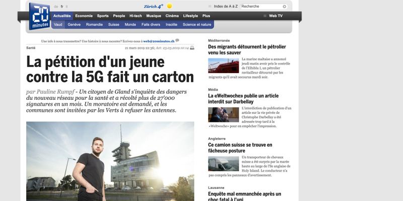Select the Romandie subsection
403x201 pixels.
pyautogui.click(x=94, y=25)
